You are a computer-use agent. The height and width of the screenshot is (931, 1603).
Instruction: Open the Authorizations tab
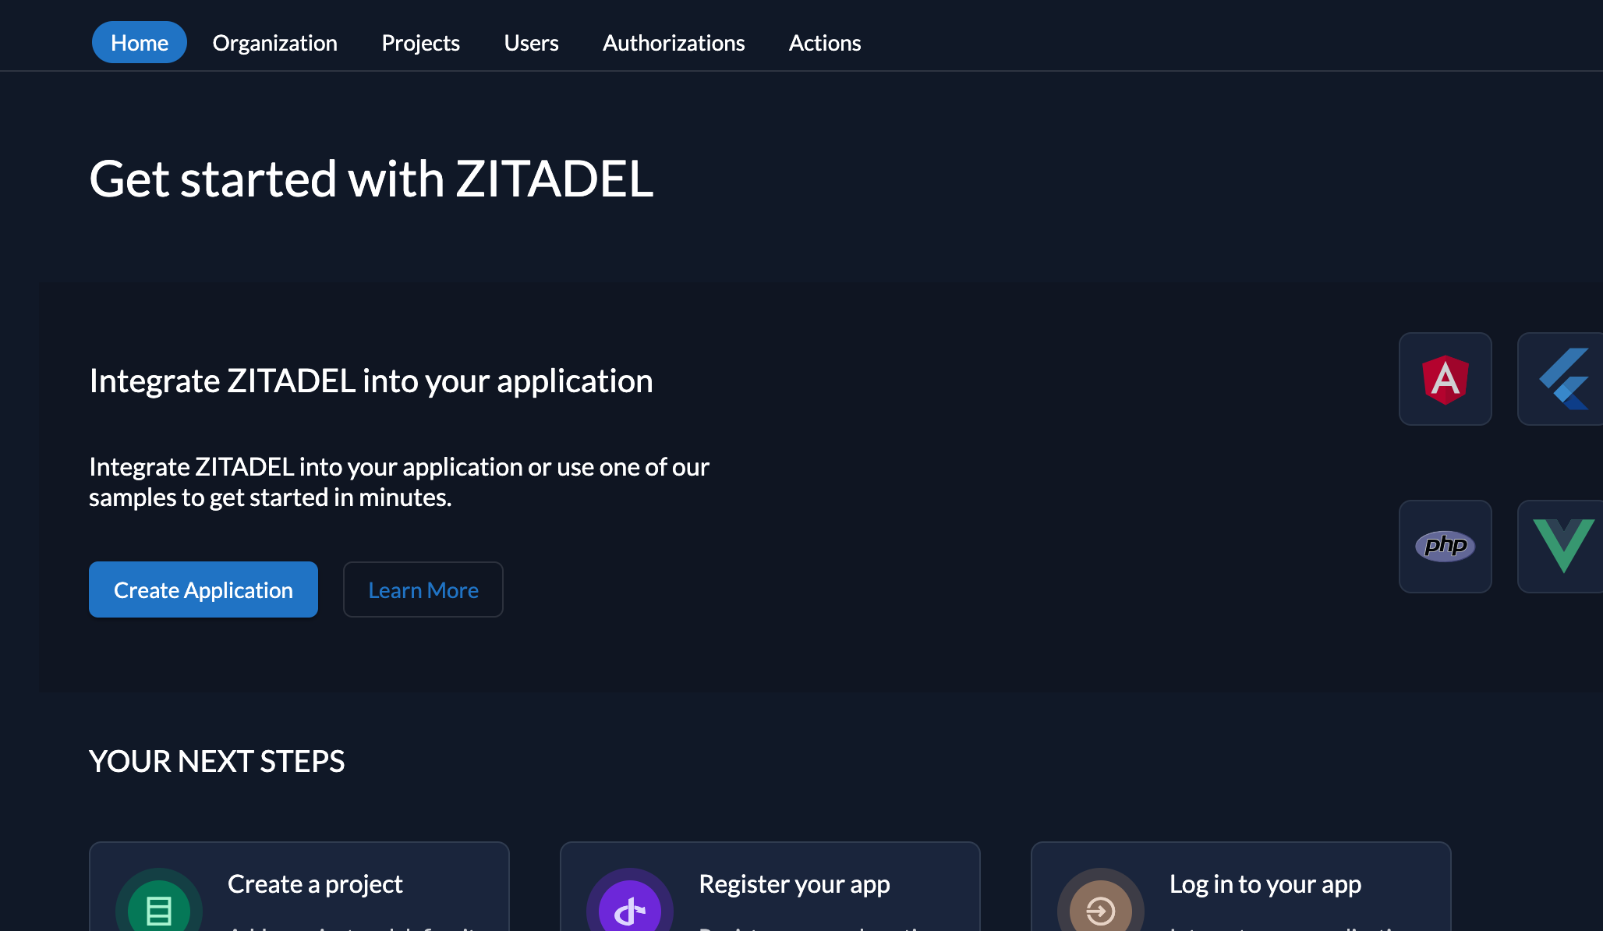673,42
